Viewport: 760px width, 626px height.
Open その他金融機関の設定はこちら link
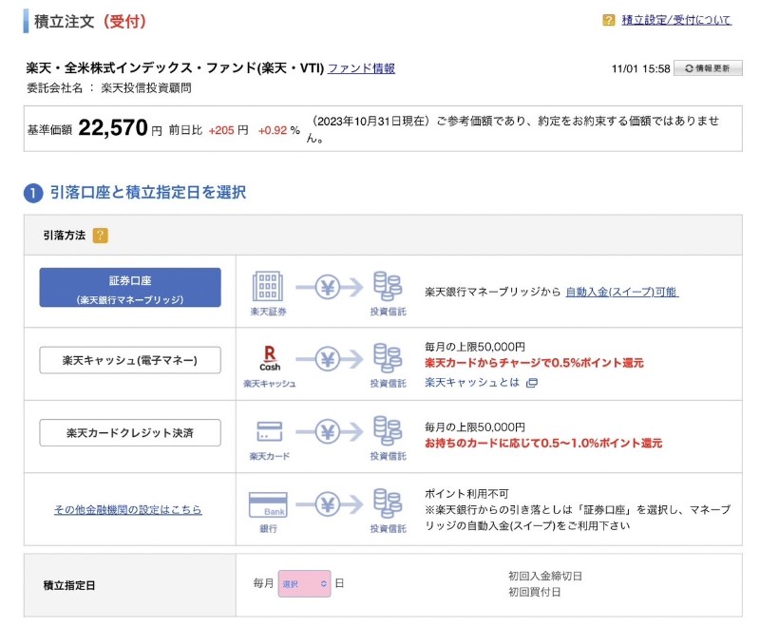pyautogui.click(x=128, y=509)
